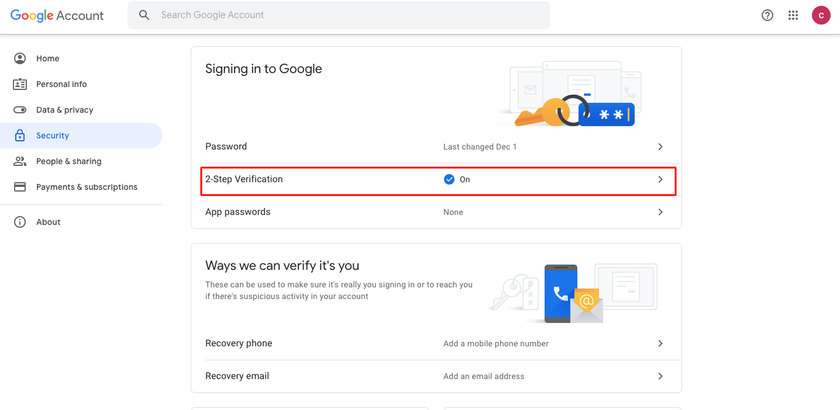
Task: Click the Data & privacy toggle icon
Action: click(x=20, y=110)
